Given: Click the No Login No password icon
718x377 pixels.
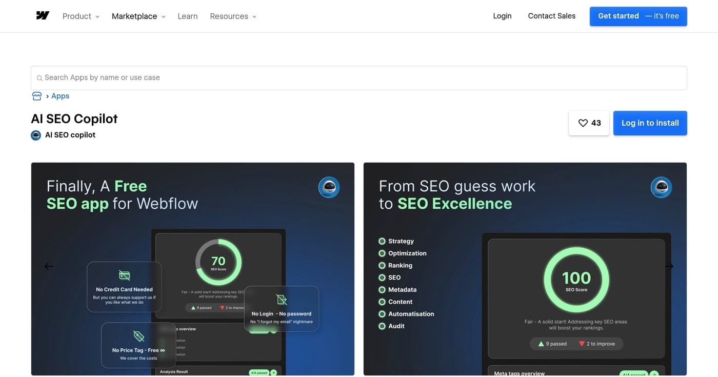Looking at the screenshot, I should coord(281,299).
